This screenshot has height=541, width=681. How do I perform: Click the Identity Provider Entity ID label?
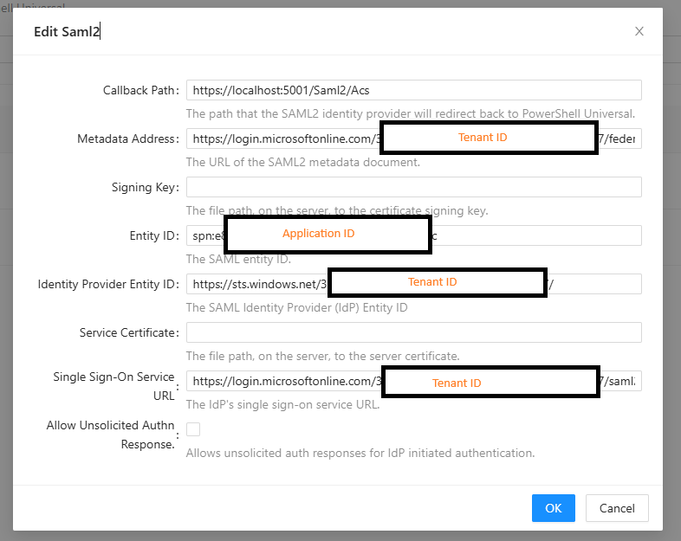pos(108,284)
